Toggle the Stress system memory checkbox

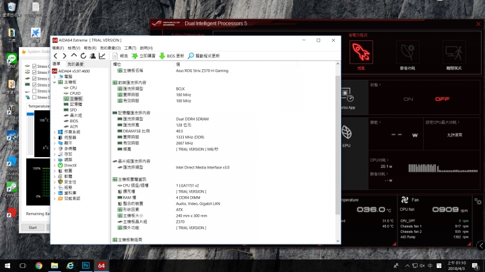coord(34,85)
